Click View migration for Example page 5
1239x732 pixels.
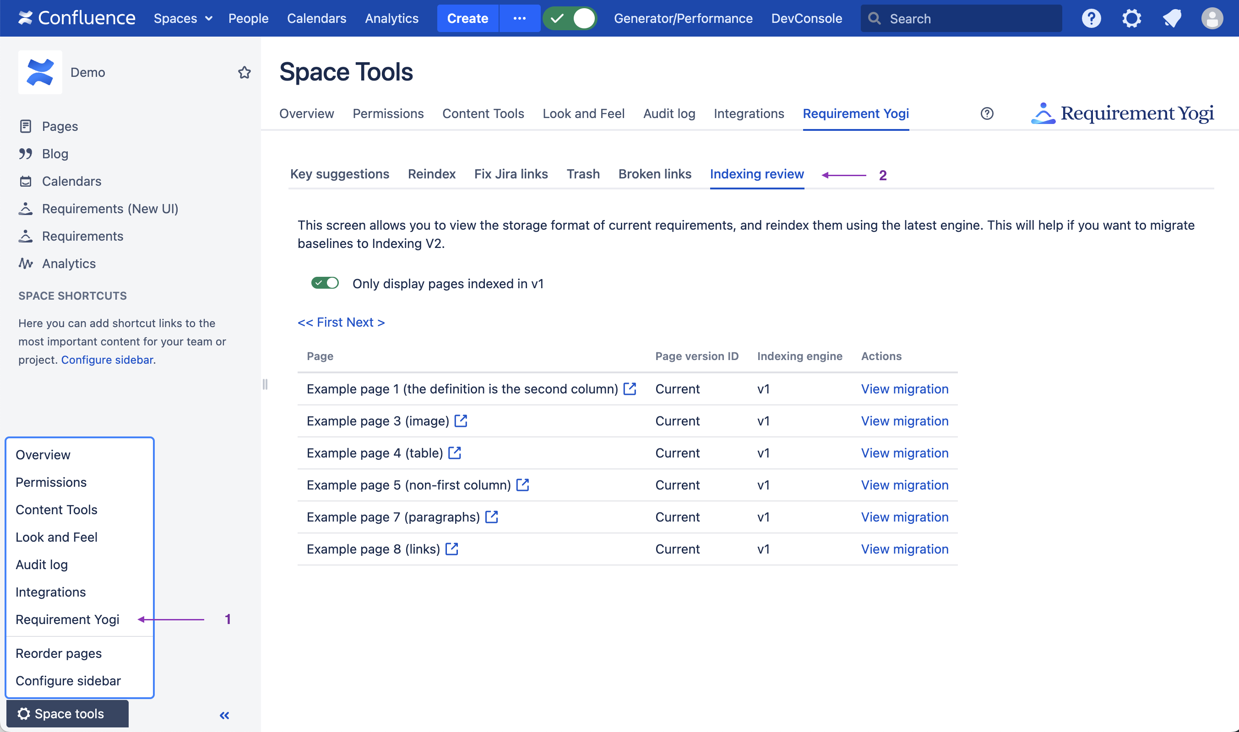(x=904, y=485)
